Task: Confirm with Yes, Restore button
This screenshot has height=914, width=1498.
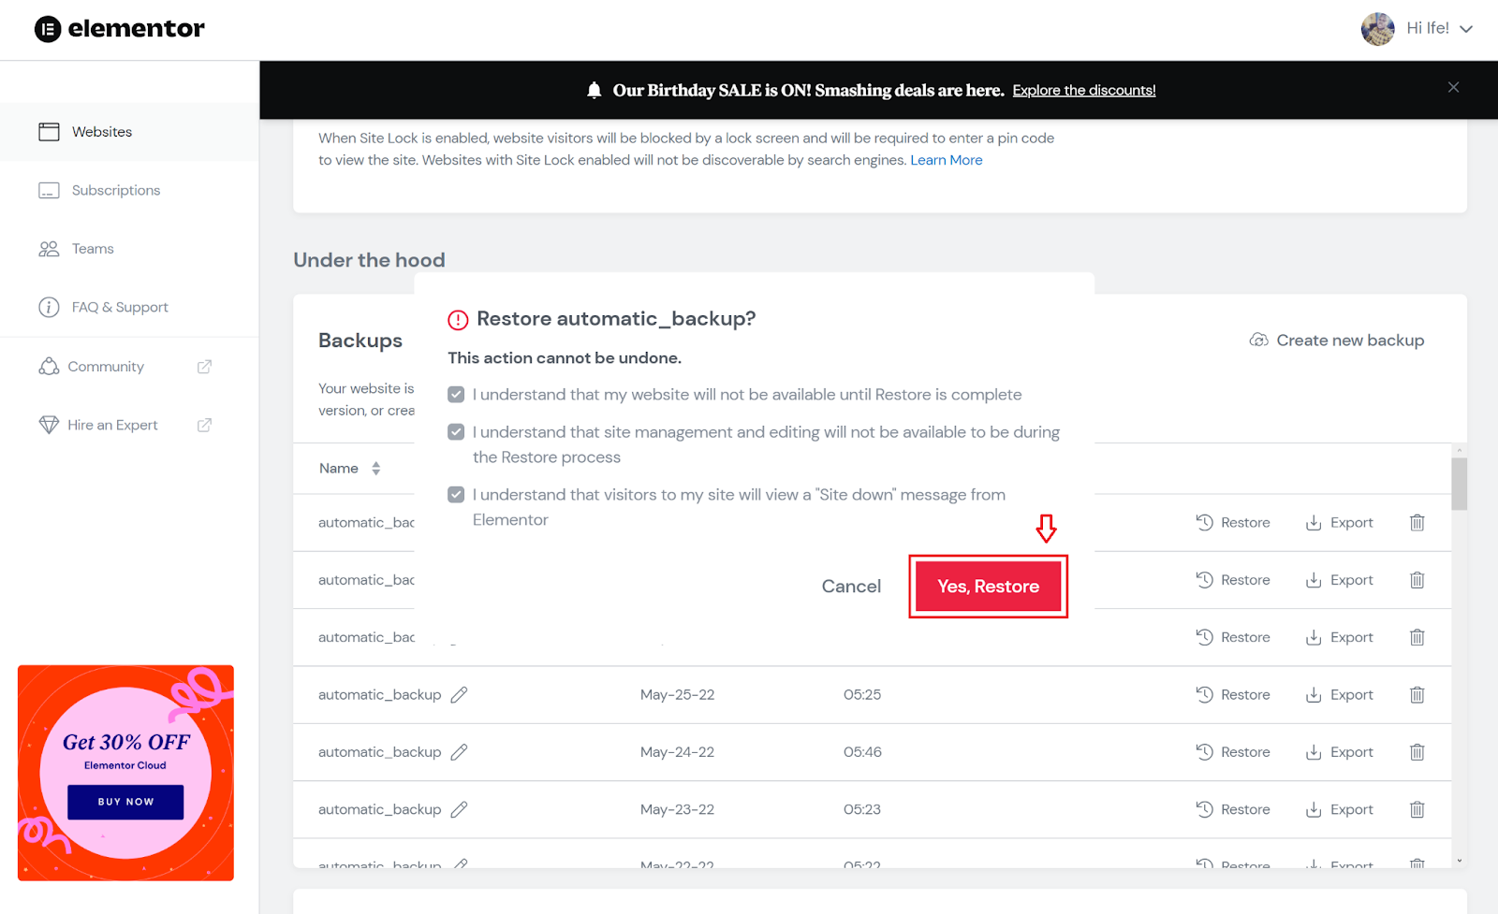Action: coord(988,587)
